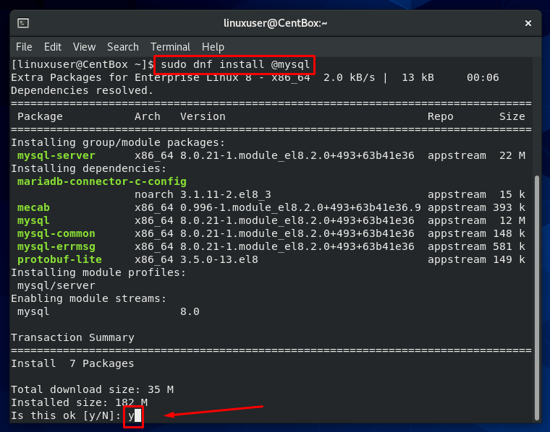Close the linuxuser@CentBox terminal window
The width and height of the screenshot is (550, 432).
point(528,23)
